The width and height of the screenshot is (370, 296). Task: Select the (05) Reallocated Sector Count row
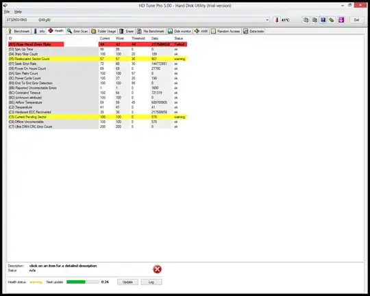(98, 59)
